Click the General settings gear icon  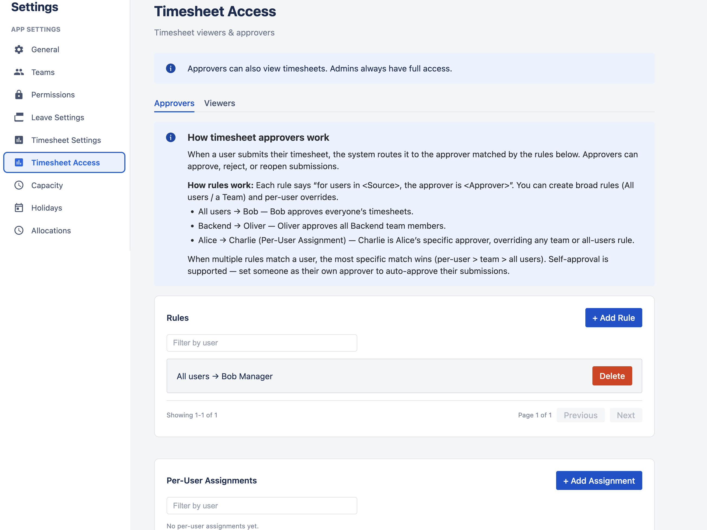pos(19,49)
